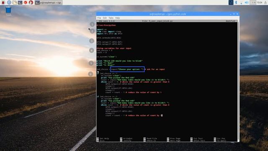Click the "GPIO.setmode(GPIO.BCM)" line
Viewport: 268px width, 151px height.
(x=109, y=38)
